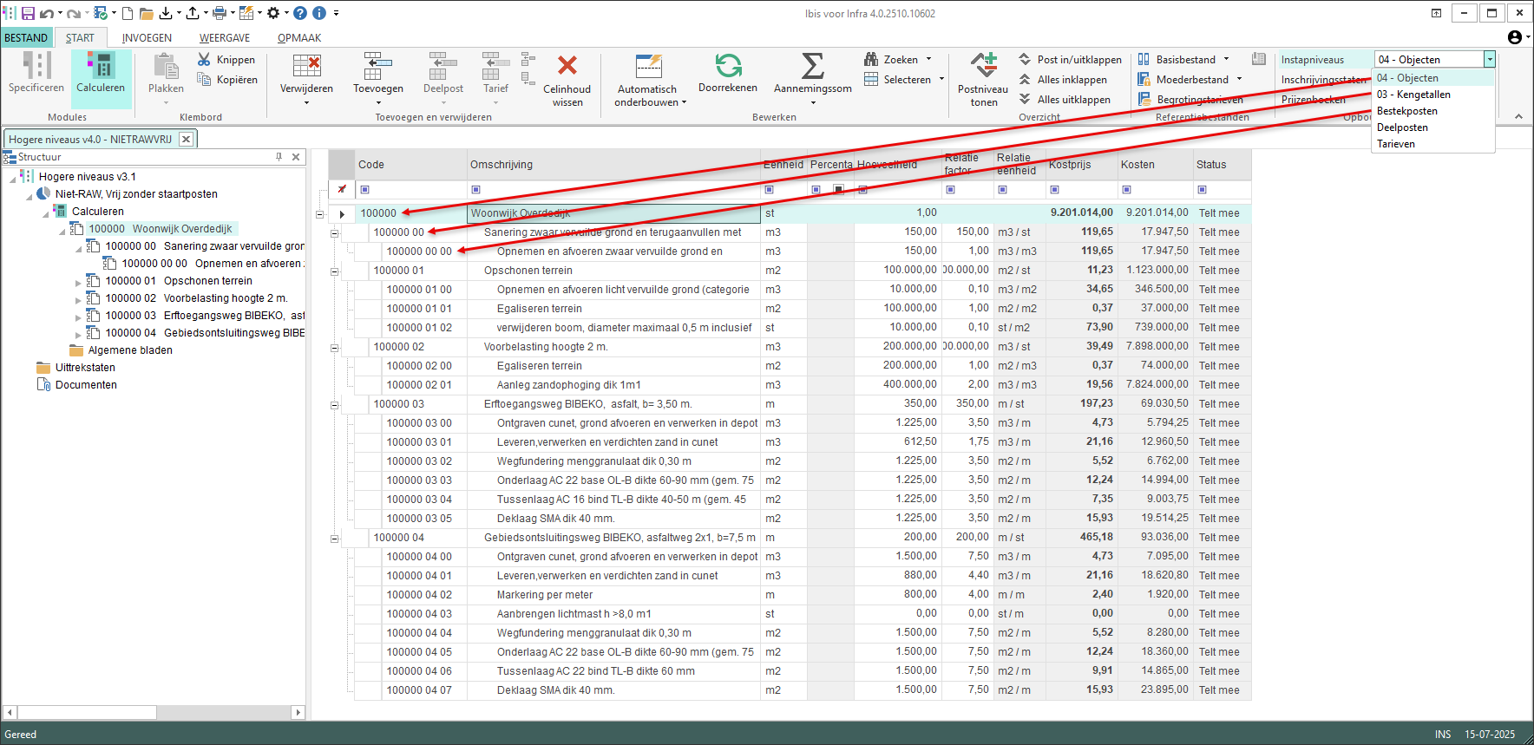The width and height of the screenshot is (1534, 745).
Task: Click the Specificeren module icon
Action: coord(36,67)
